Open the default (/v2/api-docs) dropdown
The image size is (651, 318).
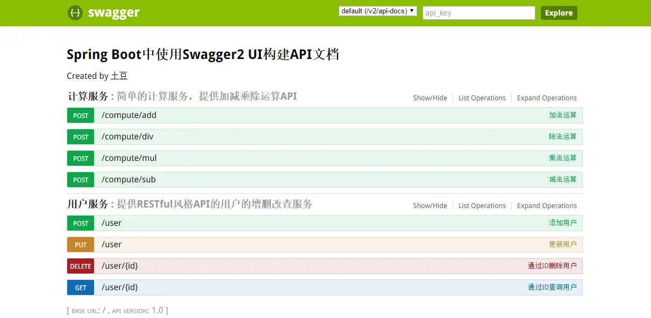[378, 11]
